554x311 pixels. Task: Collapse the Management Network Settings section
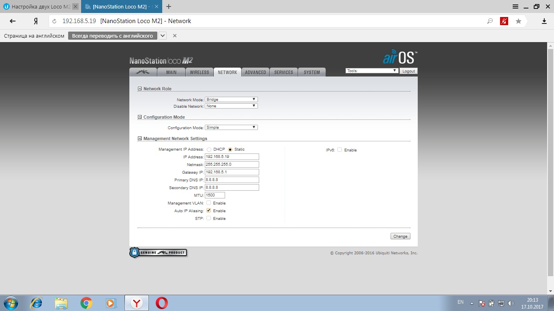tap(140, 138)
